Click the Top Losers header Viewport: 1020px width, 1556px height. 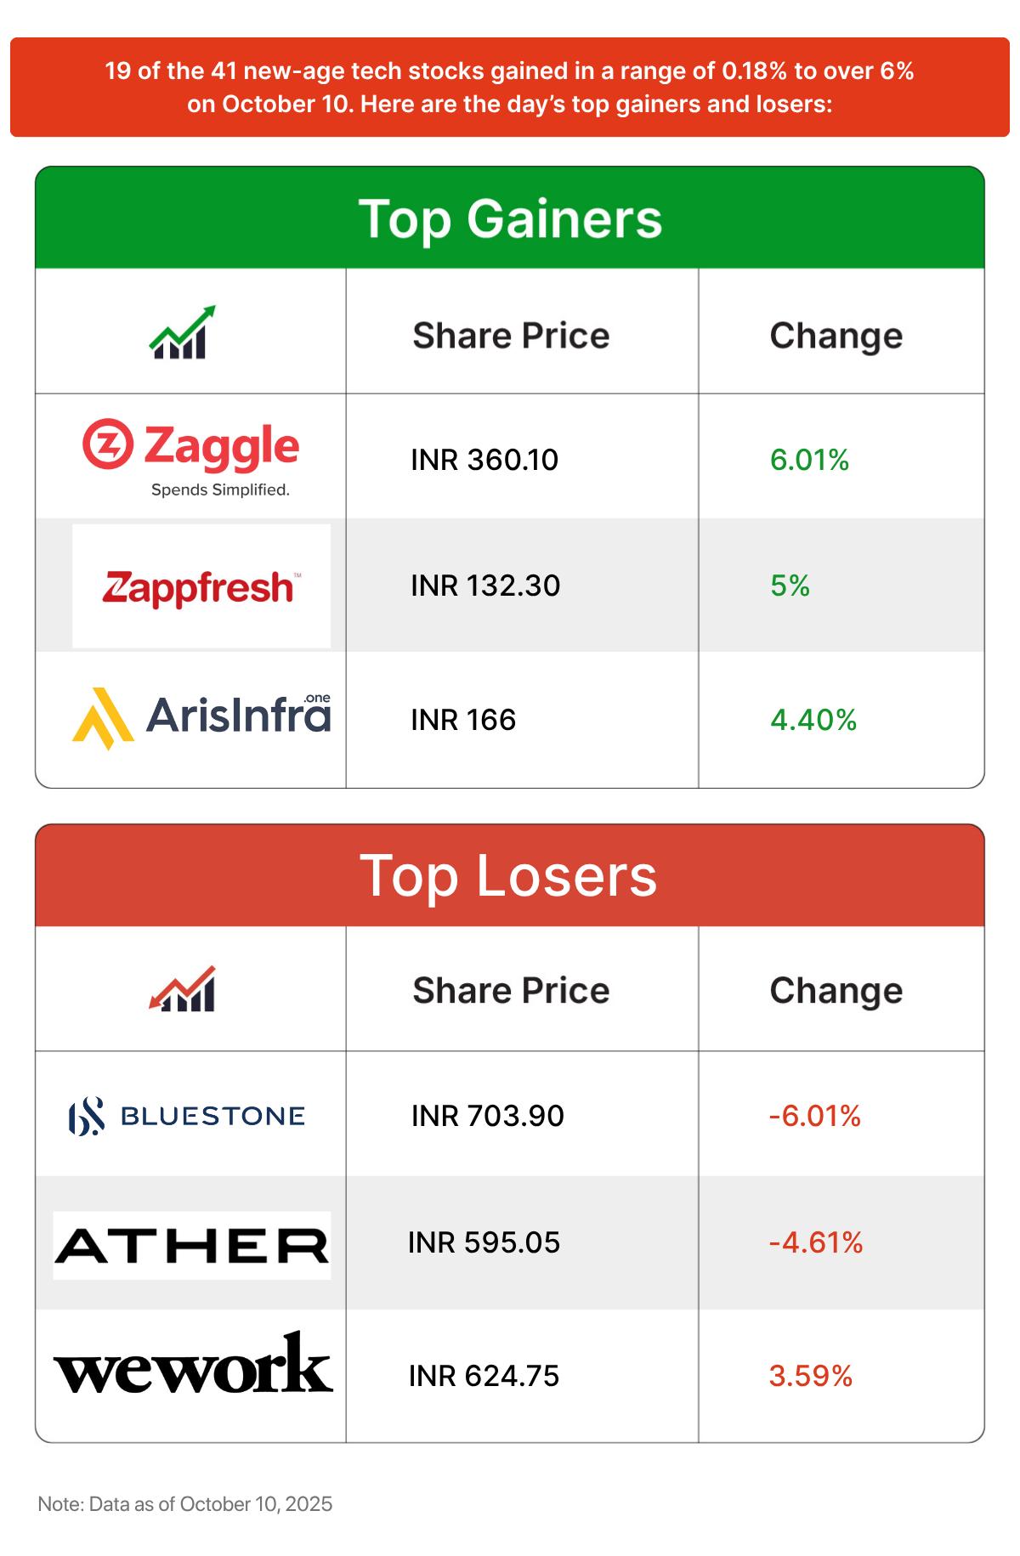(510, 876)
